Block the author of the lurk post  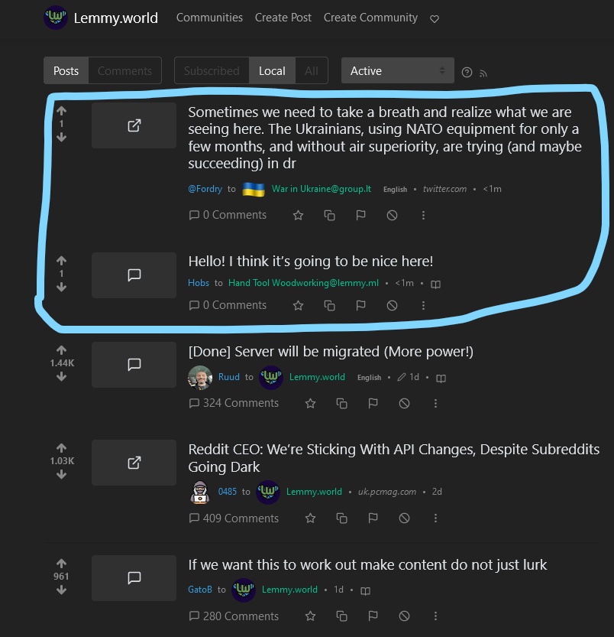[404, 616]
